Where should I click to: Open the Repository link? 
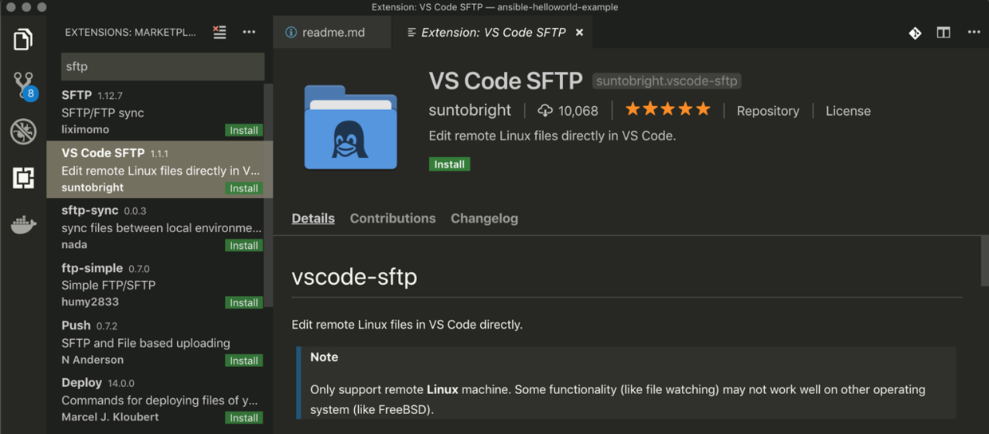(x=767, y=111)
